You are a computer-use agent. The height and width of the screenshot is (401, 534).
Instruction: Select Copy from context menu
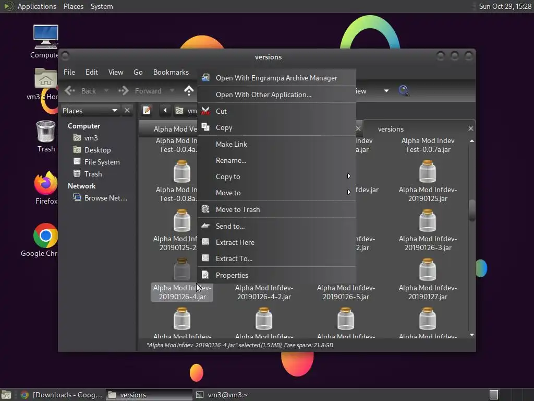tap(276, 127)
